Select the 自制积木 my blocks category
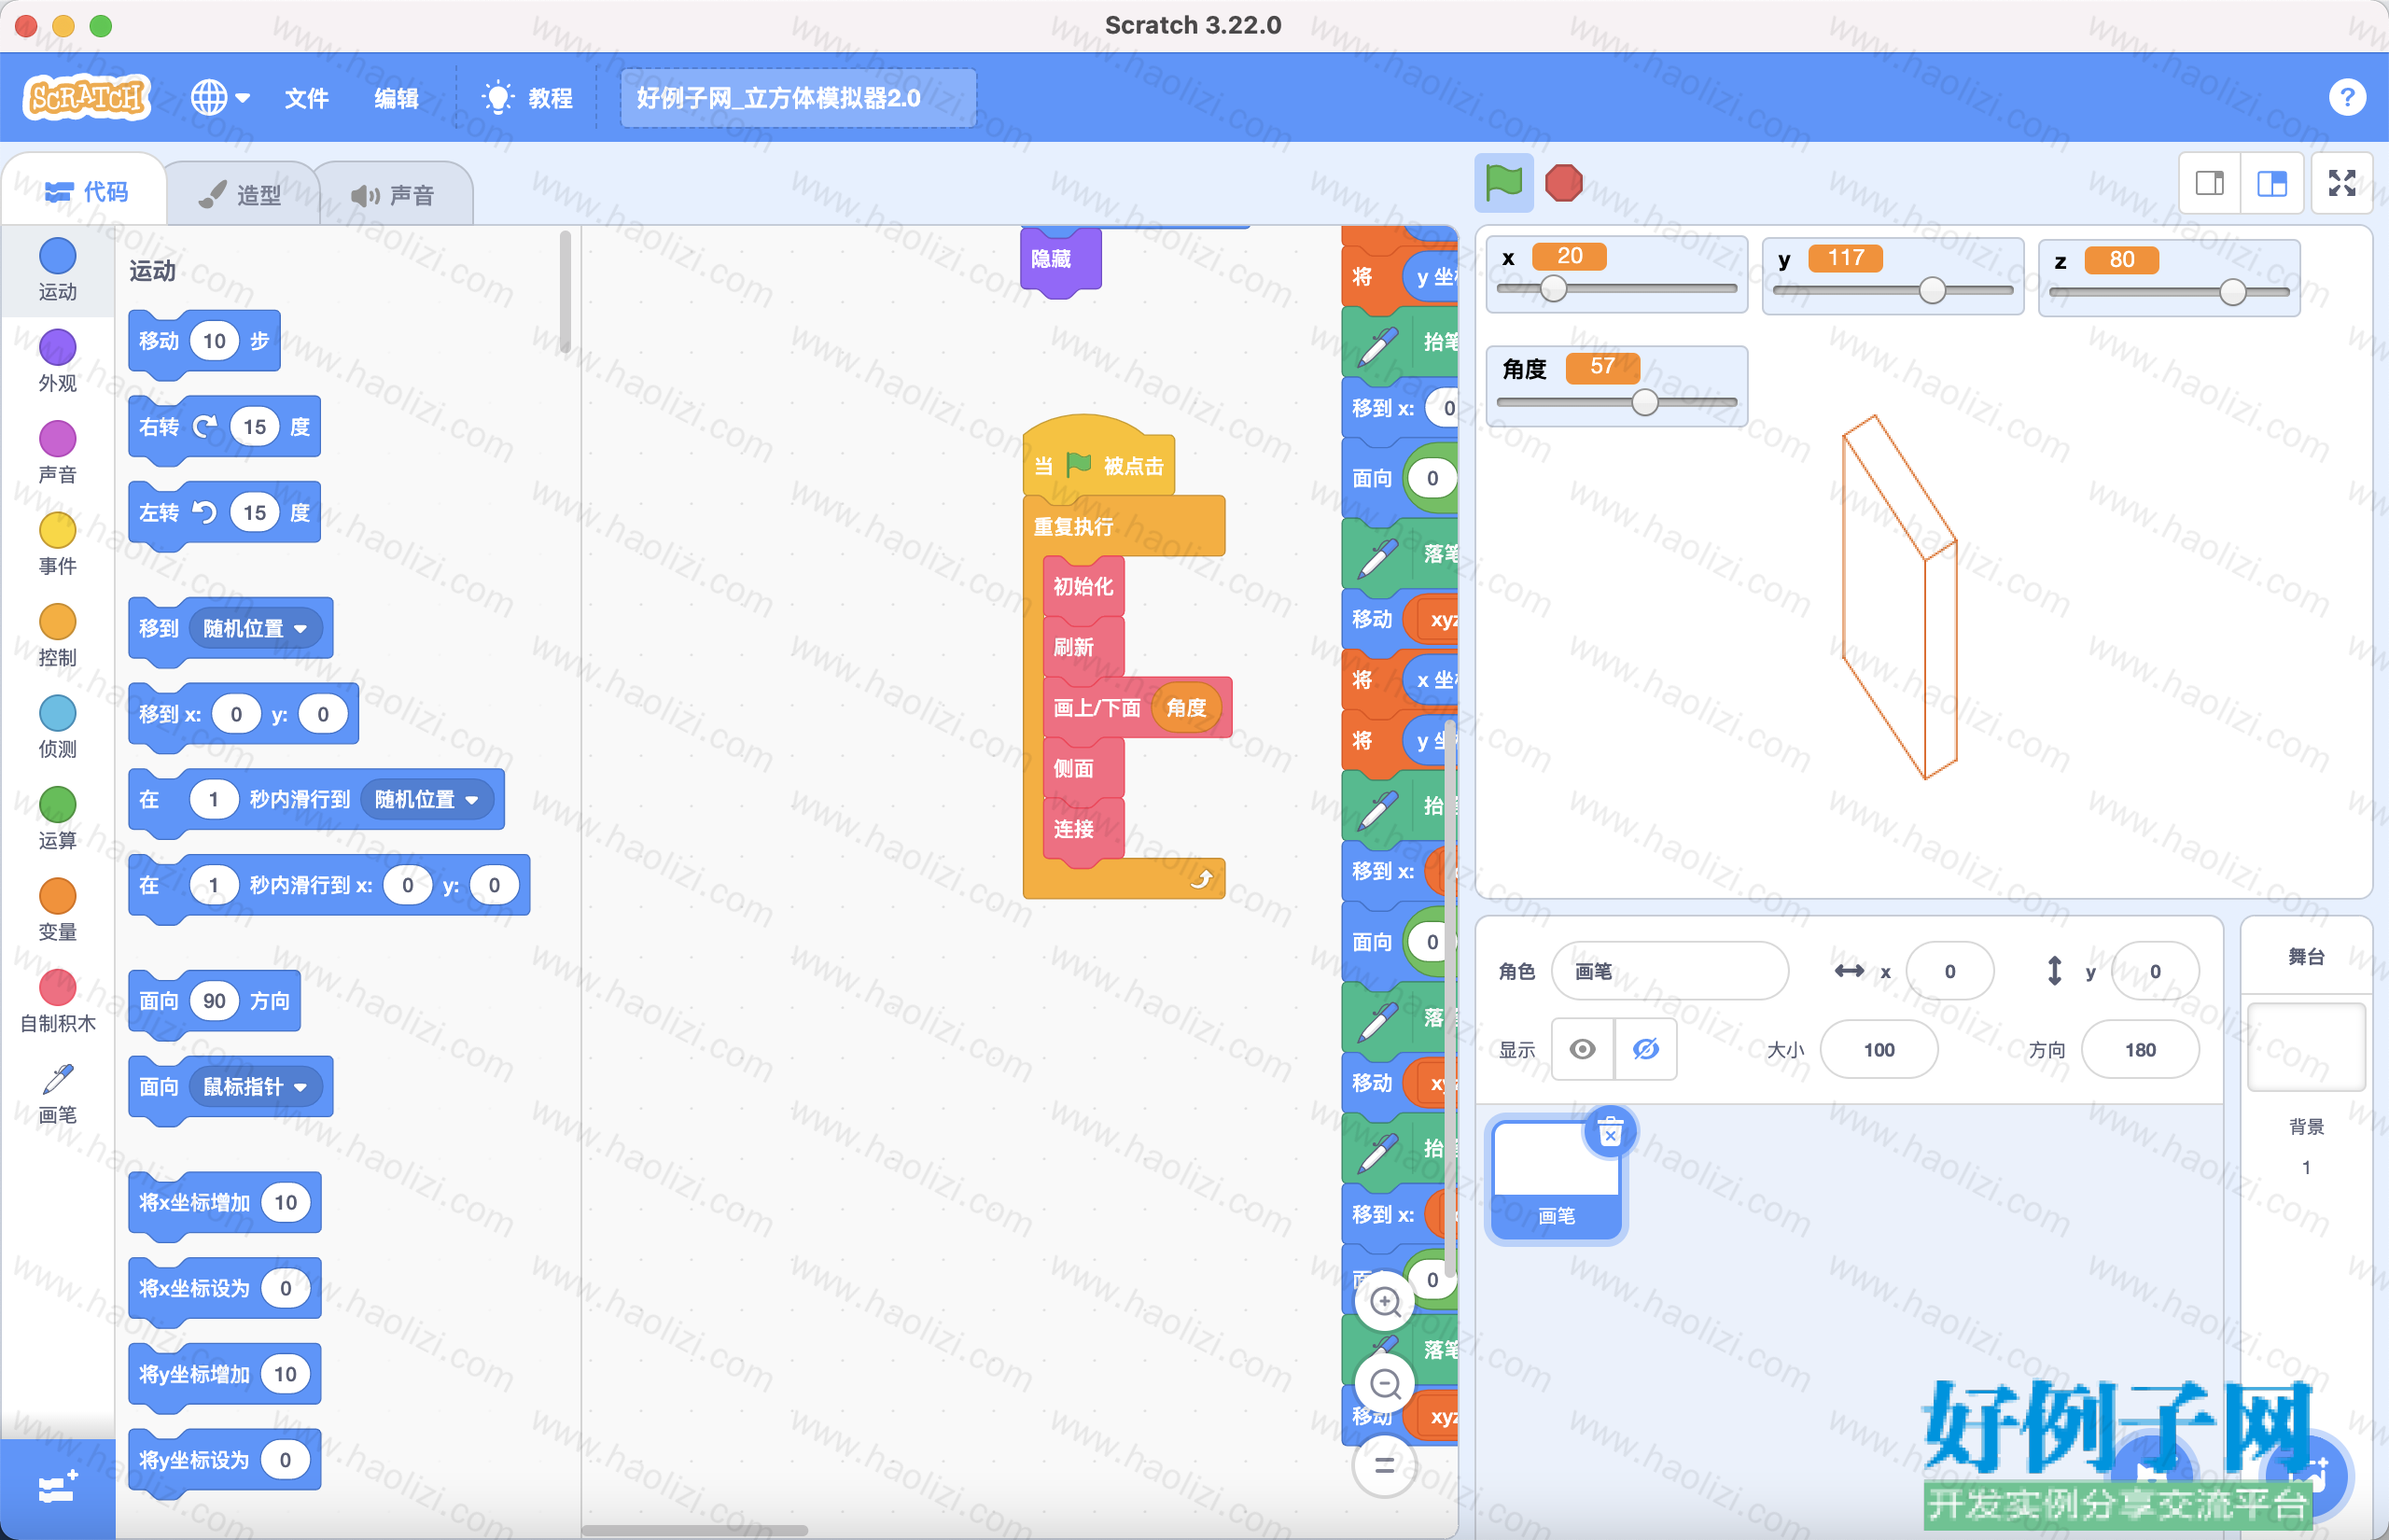 pos(57,1001)
